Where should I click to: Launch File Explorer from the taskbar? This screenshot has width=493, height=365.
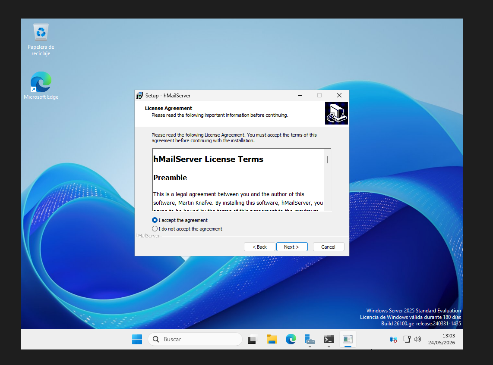[x=272, y=339]
